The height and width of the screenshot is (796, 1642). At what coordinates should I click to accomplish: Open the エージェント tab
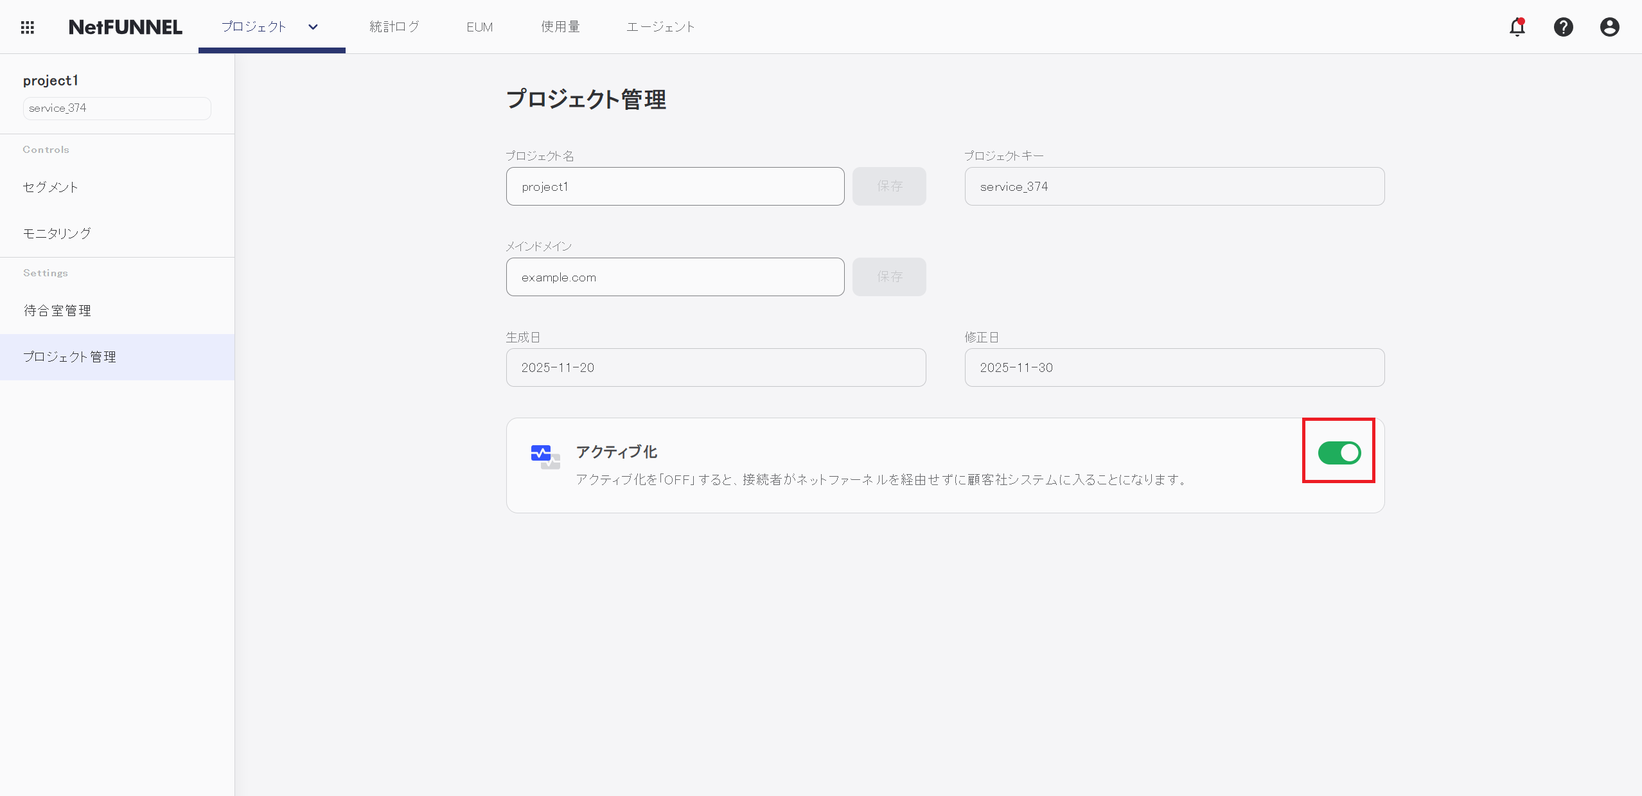pos(660,27)
